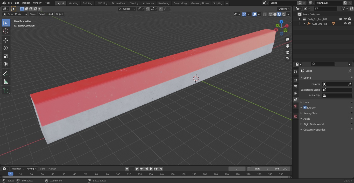Image resolution: width=354 pixels, height=183 pixels.
Task: Switch to wireframe viewport shading
Action: coord(270,14)
